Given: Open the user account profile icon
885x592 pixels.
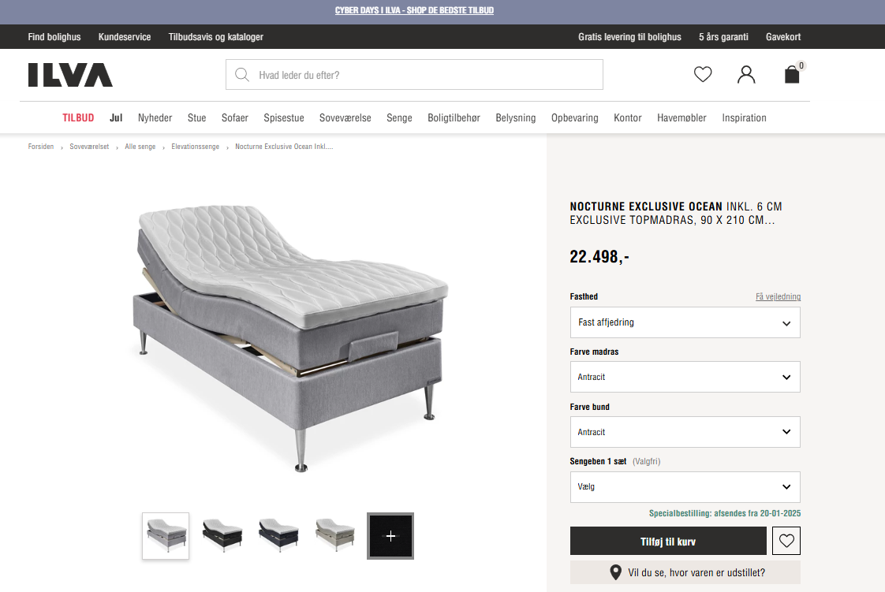Looking at the screenshot, I should [746, 74].
